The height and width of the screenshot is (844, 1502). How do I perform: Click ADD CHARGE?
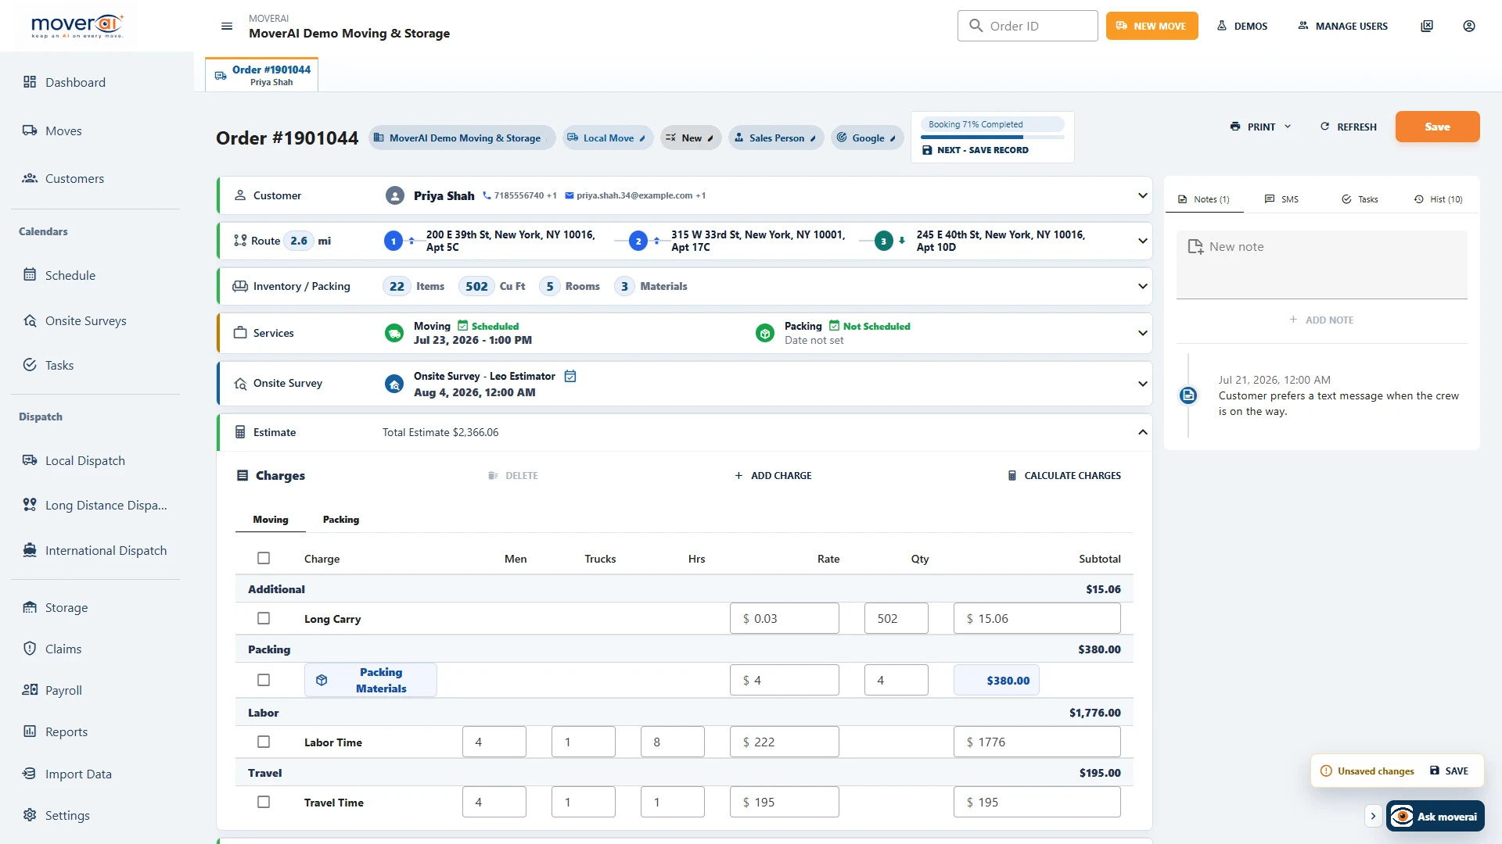[773, 475]
